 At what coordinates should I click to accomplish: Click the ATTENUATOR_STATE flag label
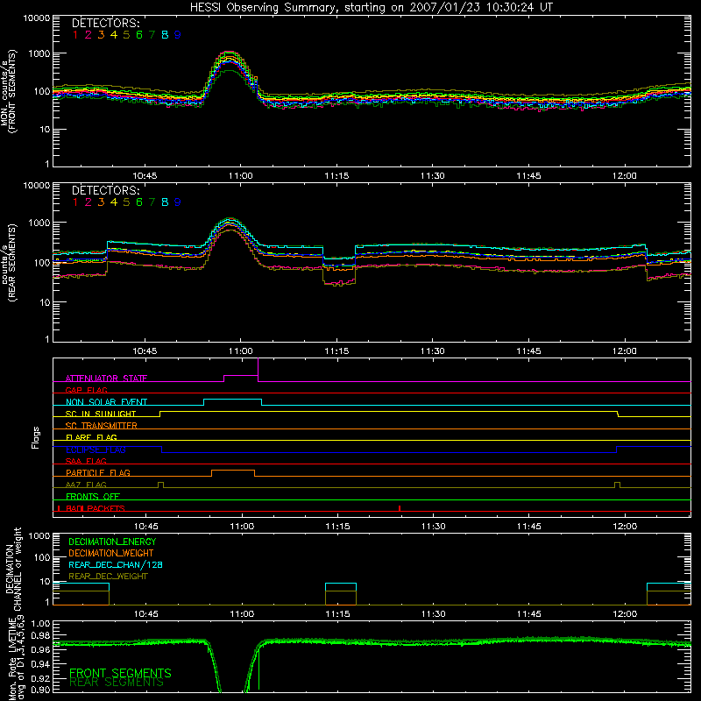pyautogui.click(x=106, y=379)
